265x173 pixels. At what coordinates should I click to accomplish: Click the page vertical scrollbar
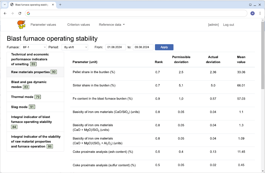click(263, 55)
